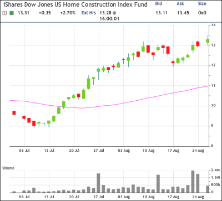Click the 27 Jul volume spike bar

pos(98,183)
